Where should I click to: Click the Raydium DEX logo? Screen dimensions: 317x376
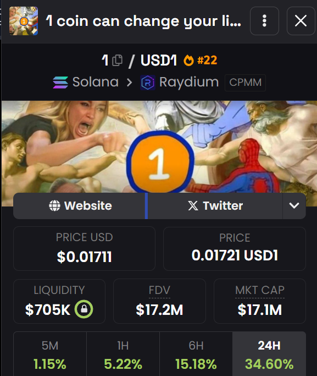pyautogui.click(x=148, y=83)
